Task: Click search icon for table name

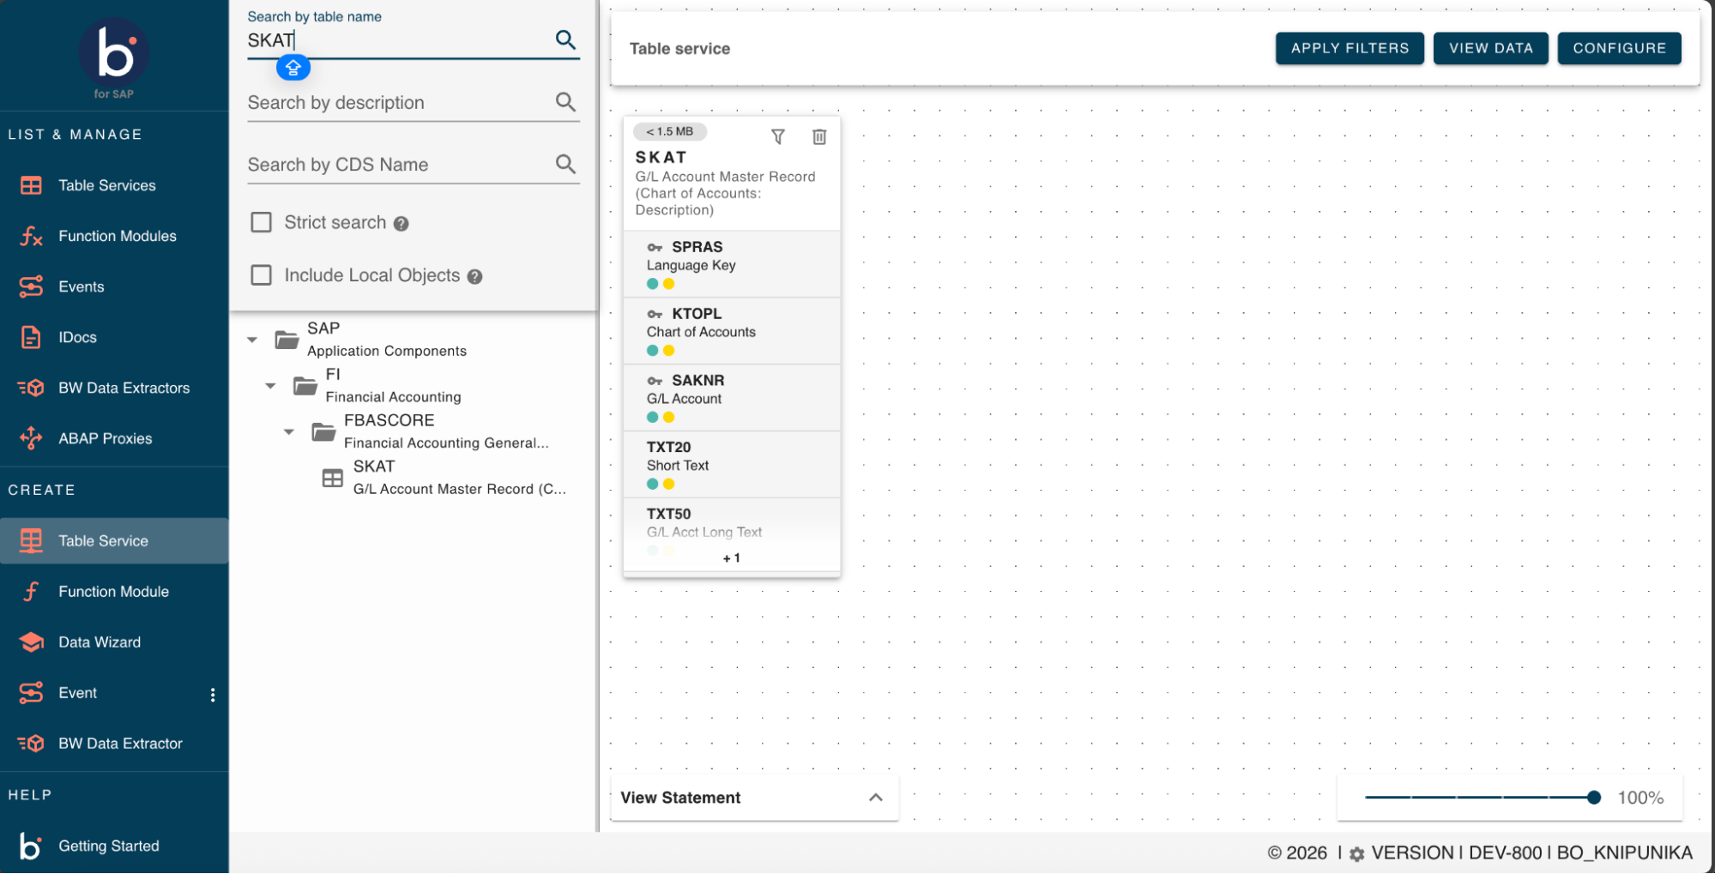Action: [x=565, y=39]
